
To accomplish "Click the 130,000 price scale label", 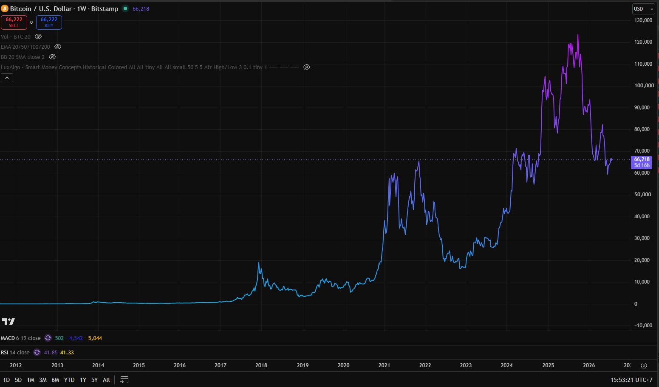I will (x=643, y=20).
